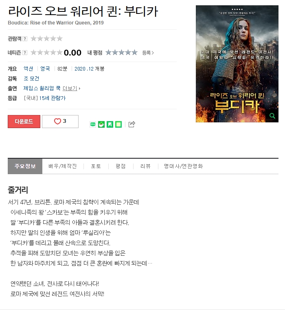This screenshot has height=310, width=285.
Task: Click 등록 to register a rating
Action: click(x=148, y=53)
